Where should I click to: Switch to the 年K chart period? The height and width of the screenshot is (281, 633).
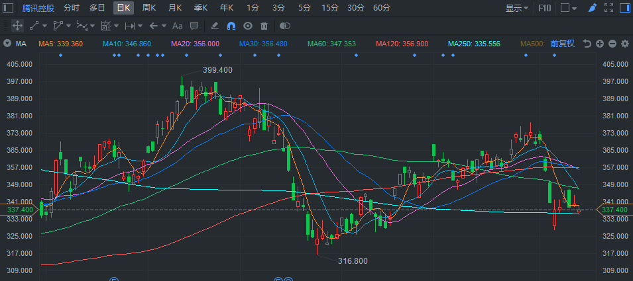coord(227,8)
